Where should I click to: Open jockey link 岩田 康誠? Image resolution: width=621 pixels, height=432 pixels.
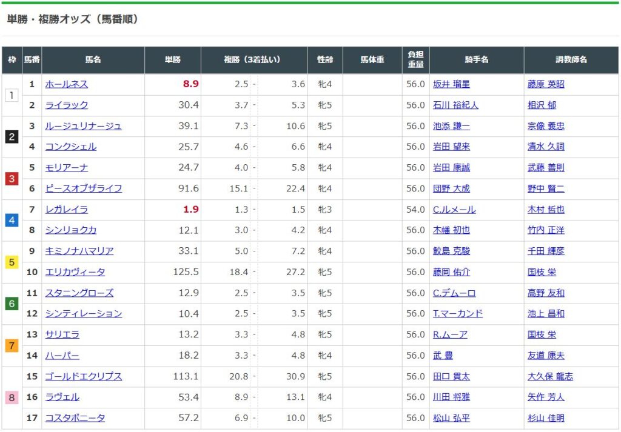click(451, 168)
